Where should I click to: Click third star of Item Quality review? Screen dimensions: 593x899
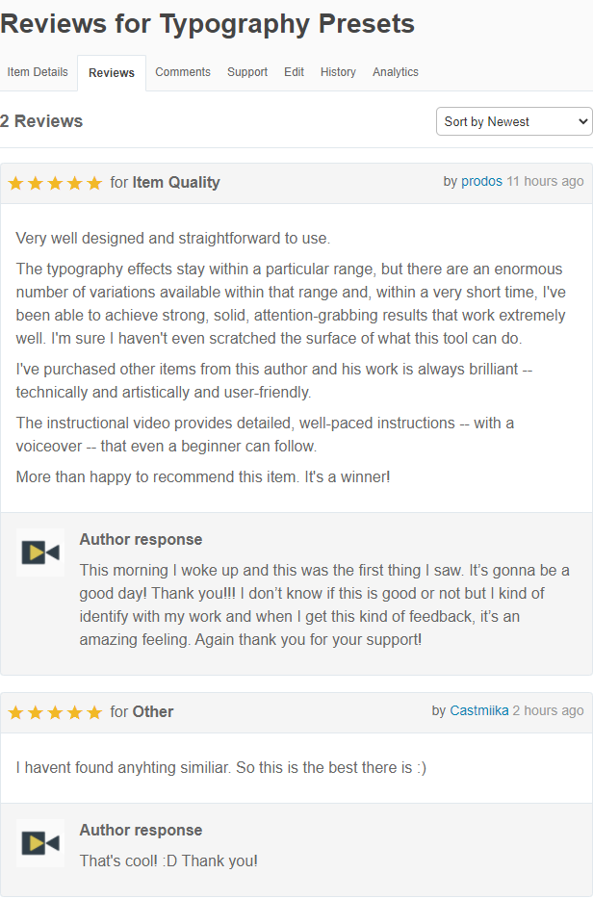click(x=55, y=183)
